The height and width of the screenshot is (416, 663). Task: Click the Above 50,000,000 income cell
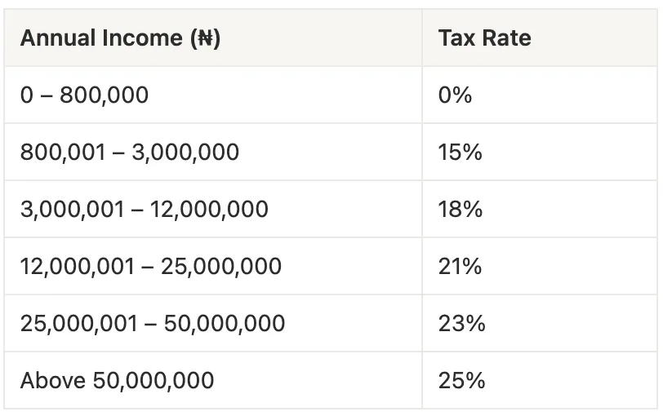[213, 379]
